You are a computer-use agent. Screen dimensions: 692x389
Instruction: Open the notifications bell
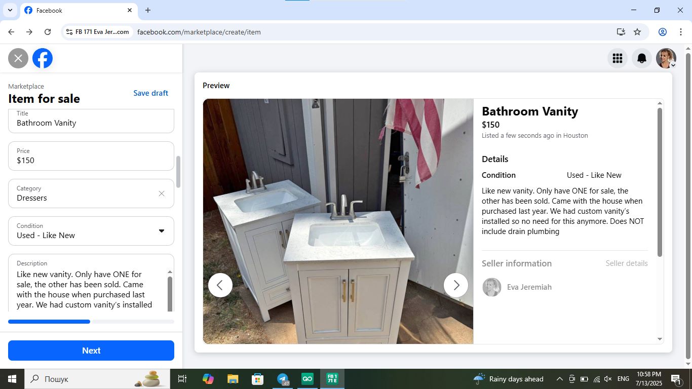click(641, 58)
